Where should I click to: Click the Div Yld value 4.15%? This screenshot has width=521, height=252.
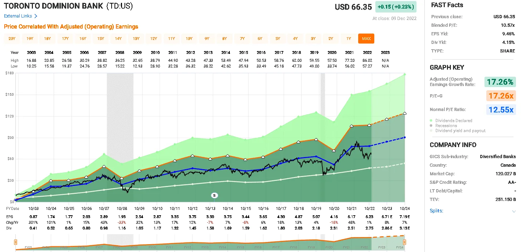(x=509, y=42)
